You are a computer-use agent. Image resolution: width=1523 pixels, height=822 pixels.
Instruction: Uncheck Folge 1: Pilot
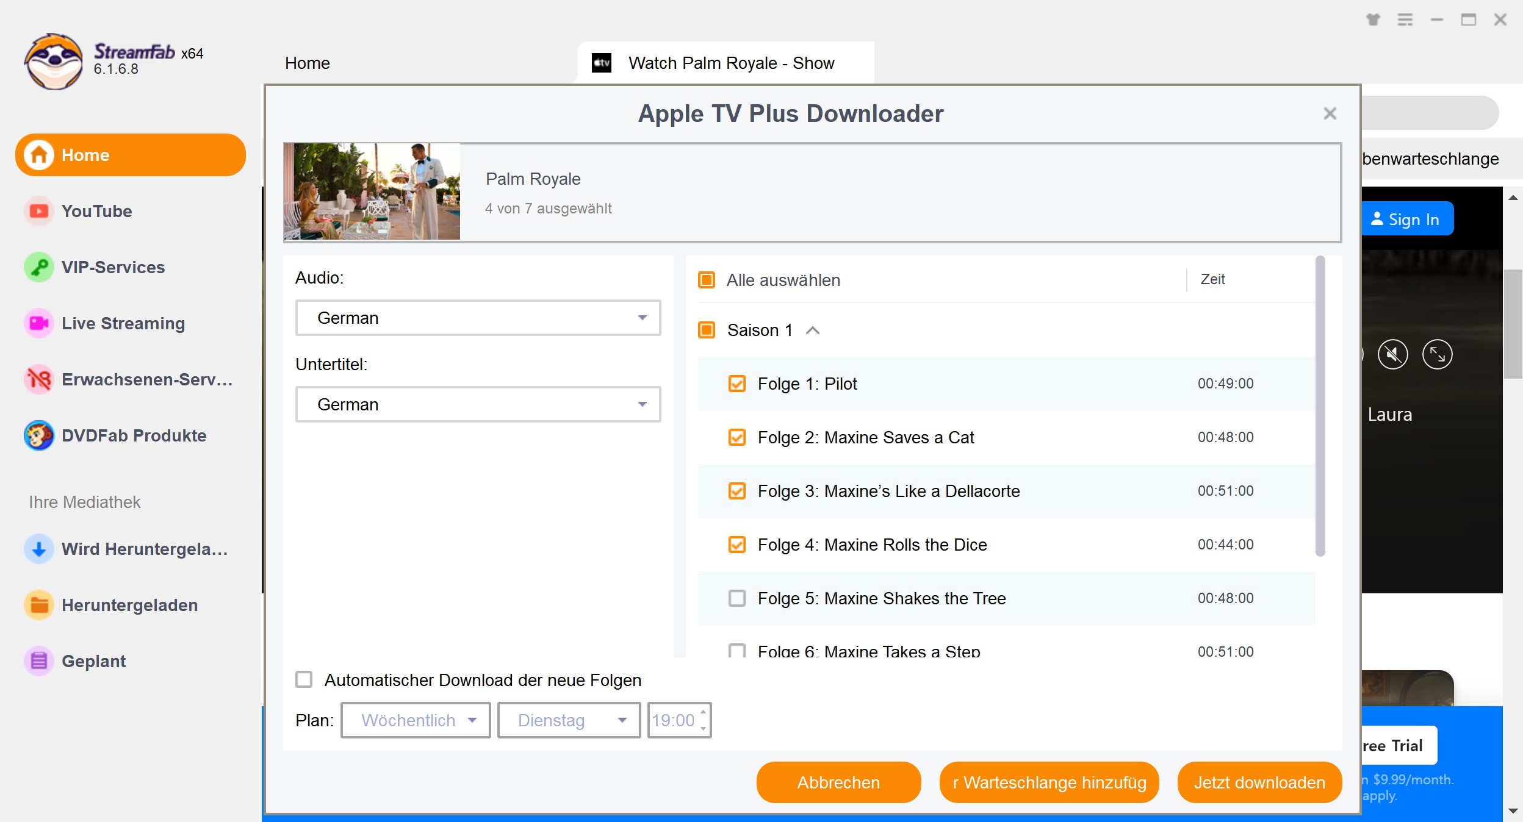point(737,384)
